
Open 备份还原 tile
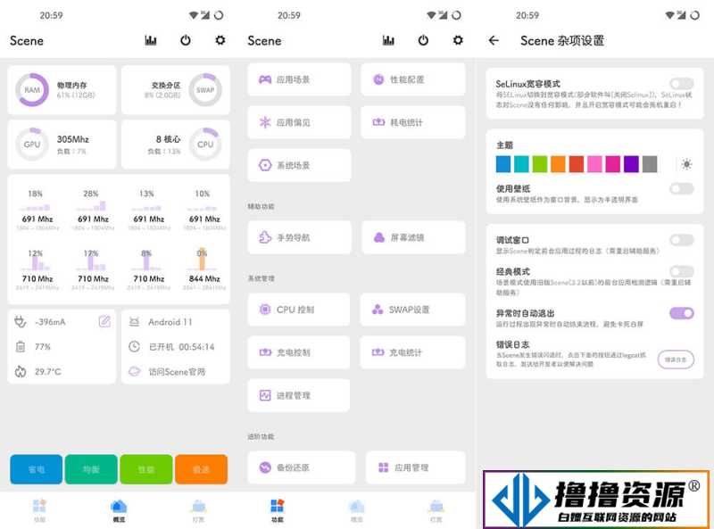pyautogui.click(x=302, y=467)
